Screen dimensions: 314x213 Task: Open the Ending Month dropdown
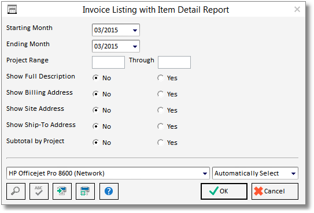135,47
